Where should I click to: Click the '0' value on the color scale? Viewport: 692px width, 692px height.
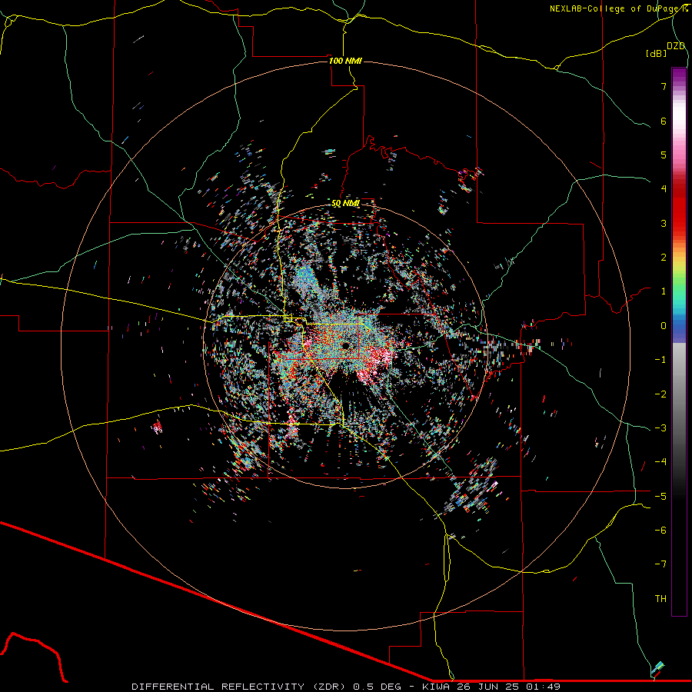point(664,326)
